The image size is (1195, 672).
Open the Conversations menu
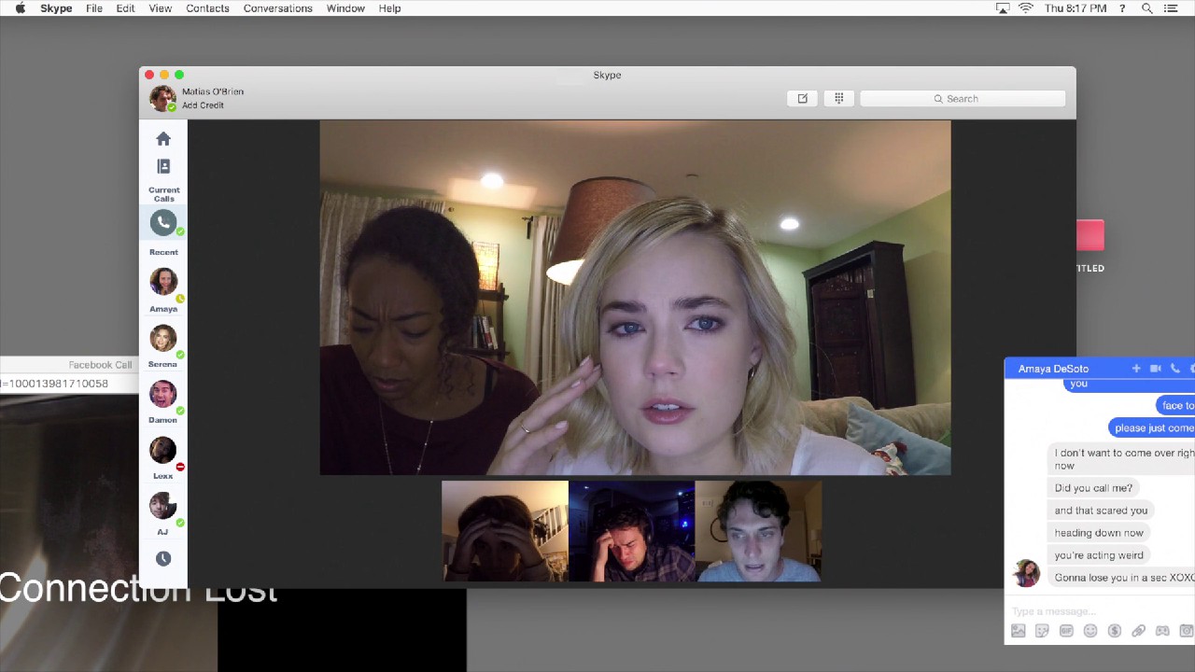(x=278, y=8)
